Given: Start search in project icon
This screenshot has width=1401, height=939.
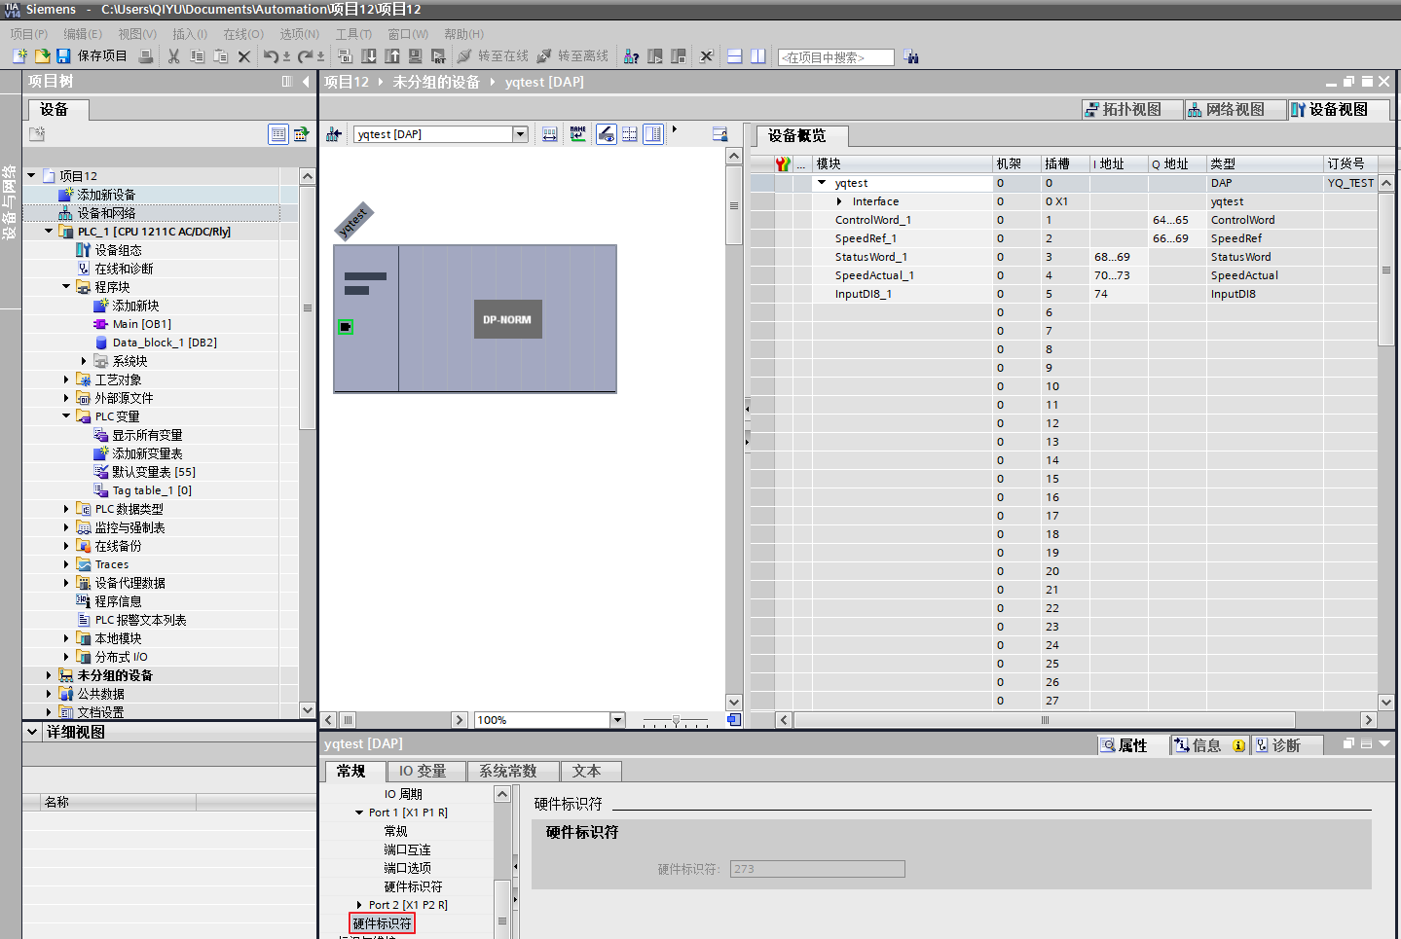Looking at the screenshot, I should tap(910, 56).
